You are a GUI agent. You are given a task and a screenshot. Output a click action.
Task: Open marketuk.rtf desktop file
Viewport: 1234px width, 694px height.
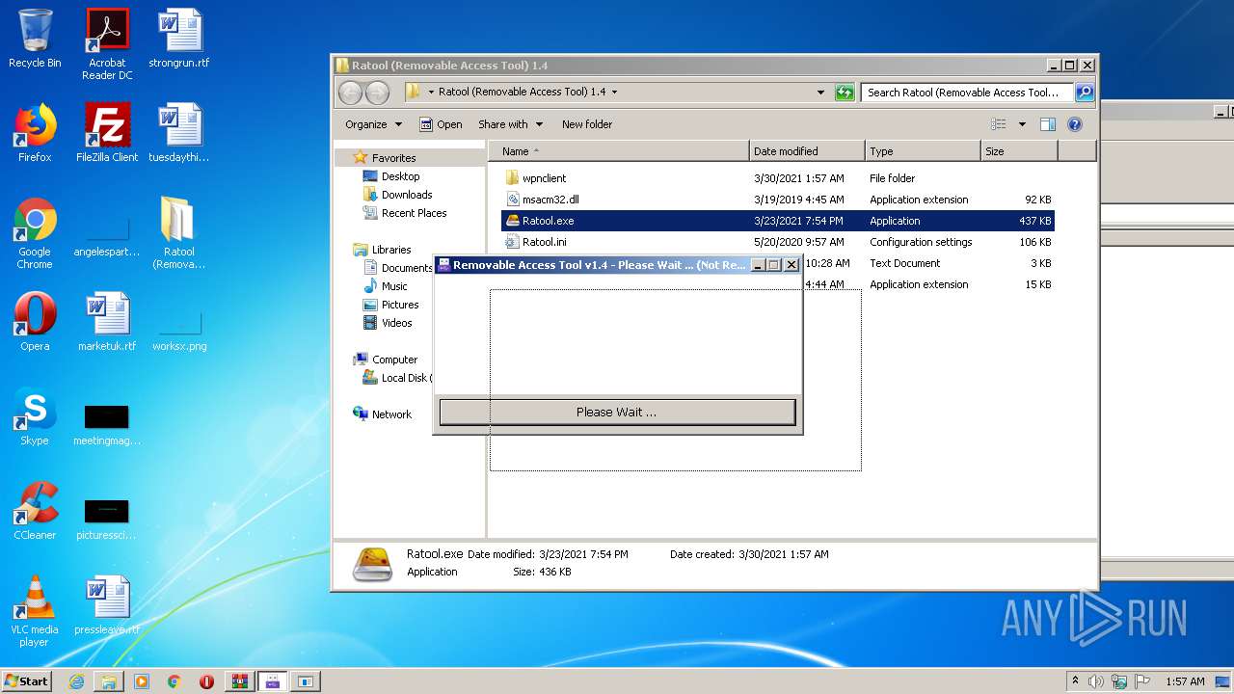(x=107, y=322)
